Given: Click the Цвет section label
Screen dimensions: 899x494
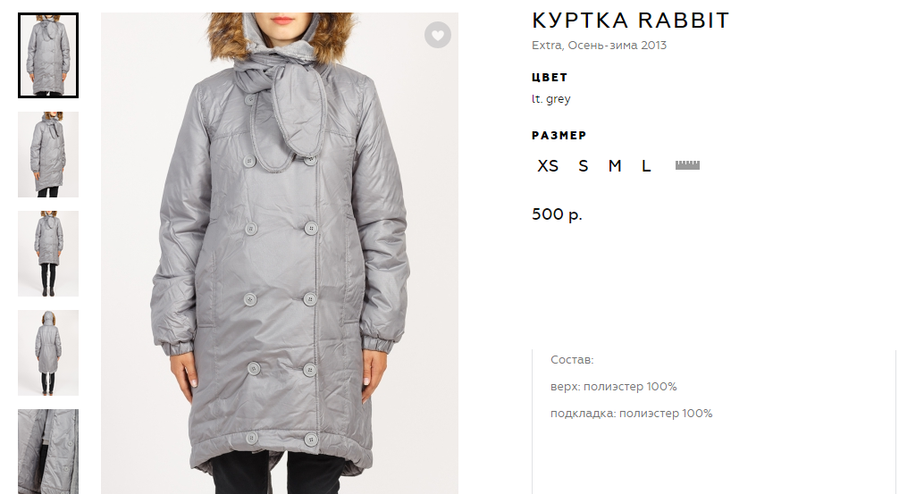Looking at the screenshot, I should point(550,78).
